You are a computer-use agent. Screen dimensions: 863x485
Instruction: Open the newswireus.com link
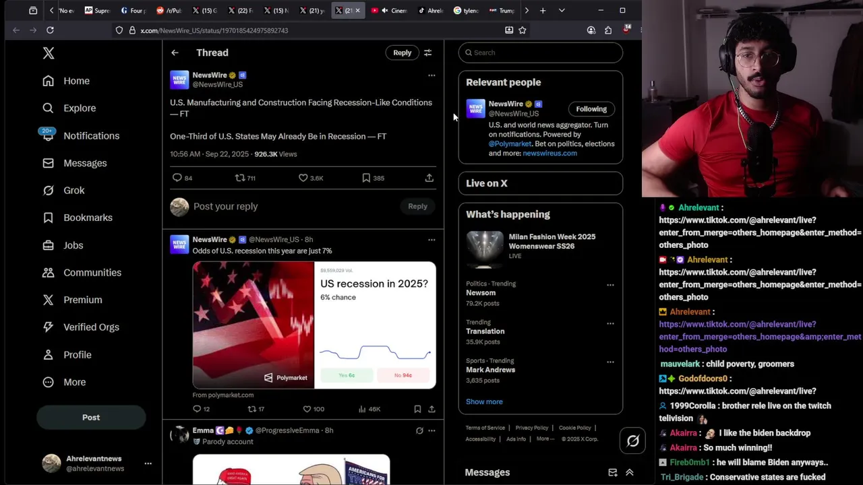pos(549,154)
